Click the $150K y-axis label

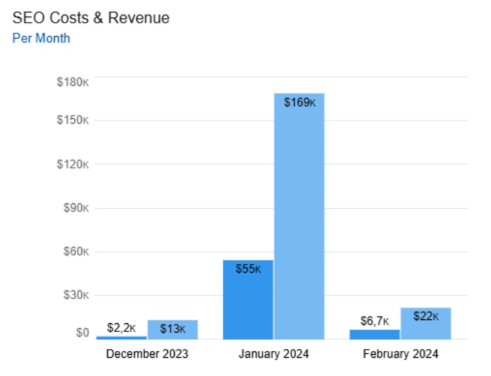(x=73, y=121)
